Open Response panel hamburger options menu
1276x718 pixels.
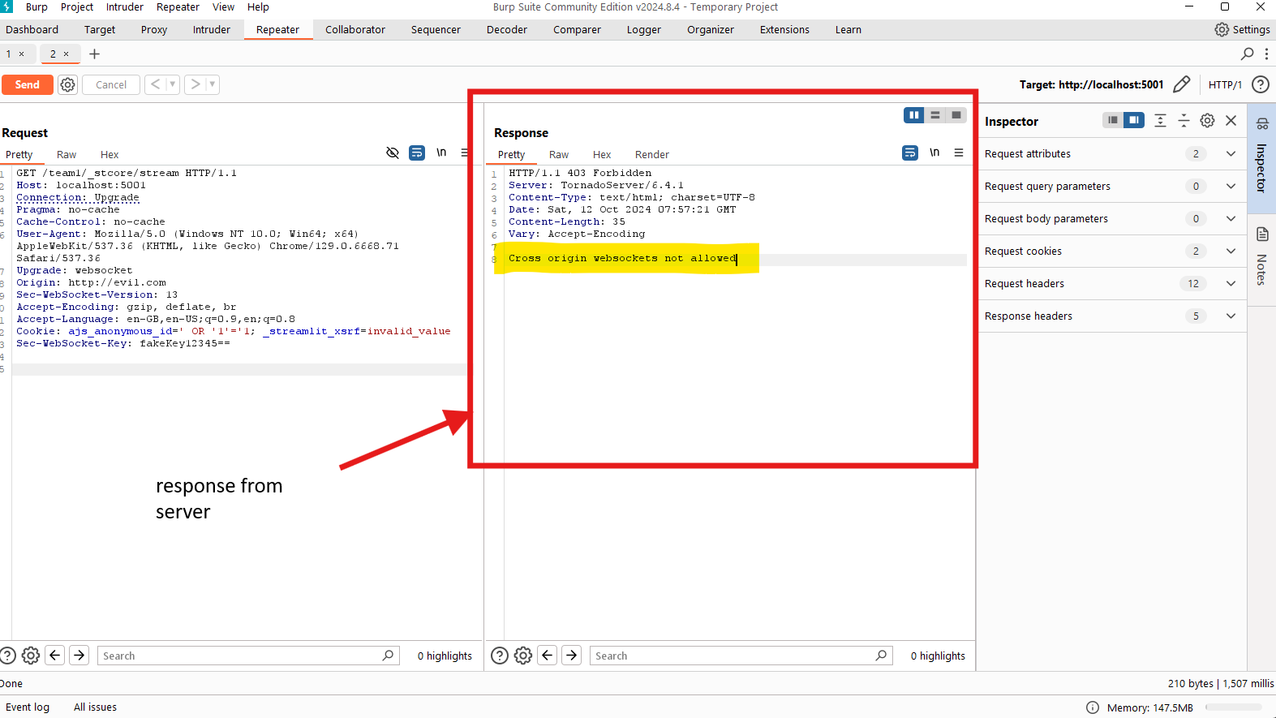[959, 153]
